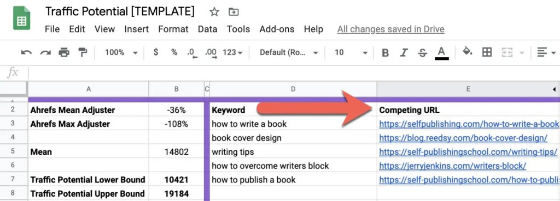Open the text color picker

pos(442,53)
